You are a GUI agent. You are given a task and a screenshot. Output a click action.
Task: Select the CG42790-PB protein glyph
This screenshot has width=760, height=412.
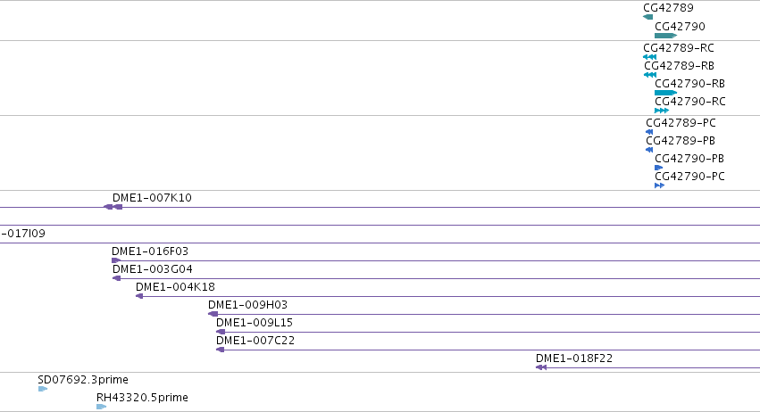pos(658,168)
